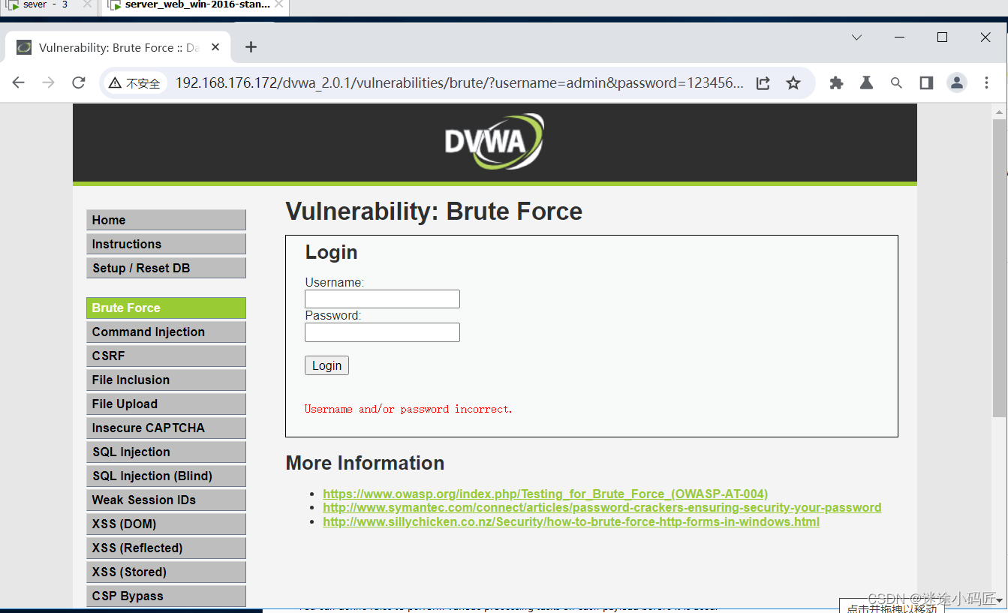Go to File Inclusion page
Screen dimensions: 1008x613
click(166, 380)
